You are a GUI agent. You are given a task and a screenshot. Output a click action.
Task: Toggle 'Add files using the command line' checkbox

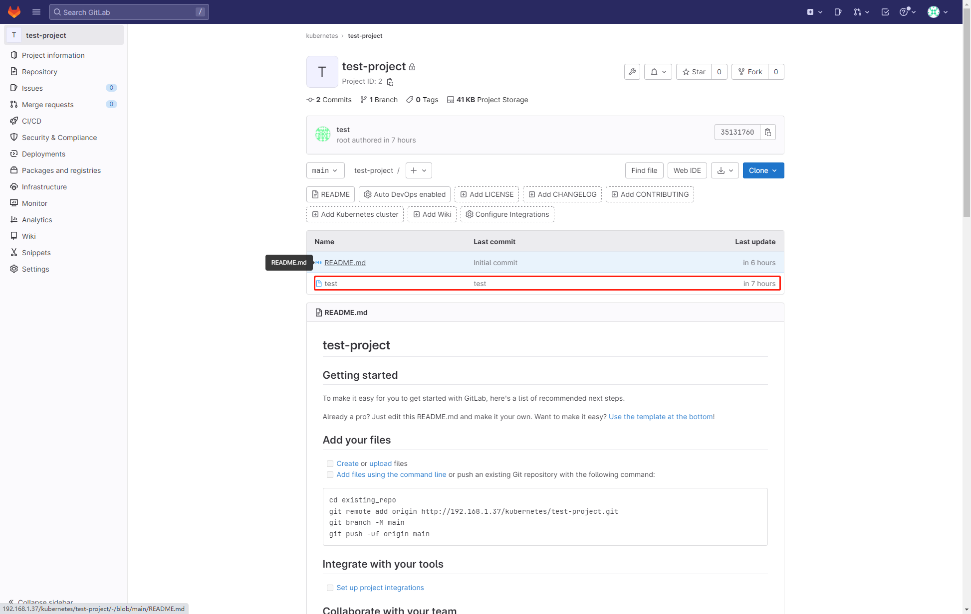[x=330, y=475]
